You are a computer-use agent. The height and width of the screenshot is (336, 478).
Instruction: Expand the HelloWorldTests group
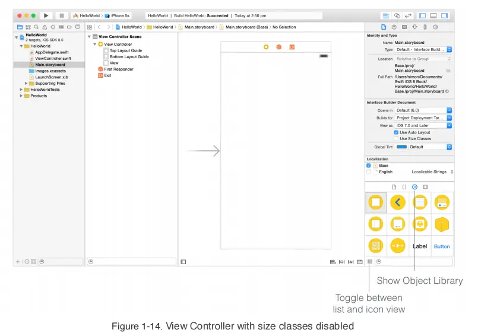(21, 90)
